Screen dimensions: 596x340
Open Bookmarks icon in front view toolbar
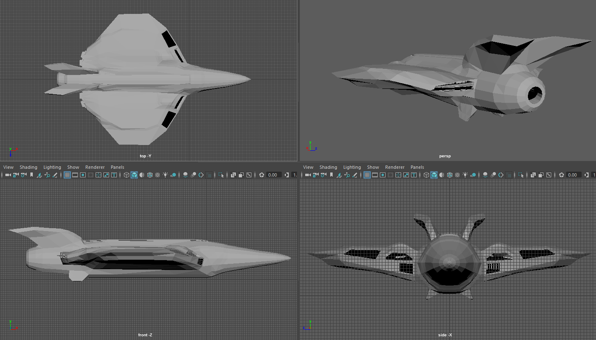click(x=31, y=175)
